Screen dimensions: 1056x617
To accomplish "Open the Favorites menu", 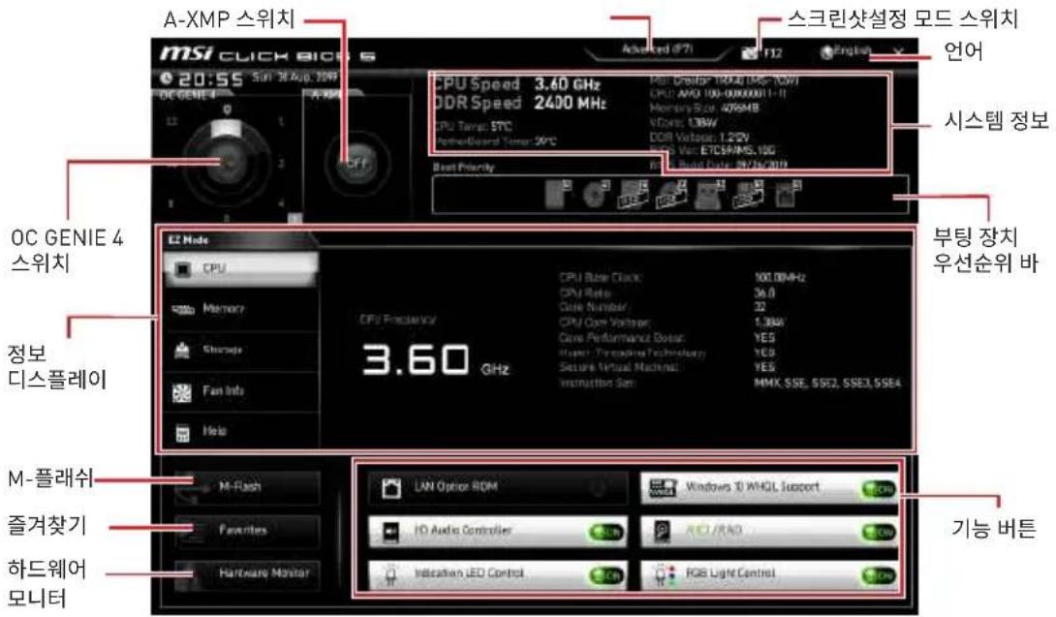I will click(x=246, y=531).
